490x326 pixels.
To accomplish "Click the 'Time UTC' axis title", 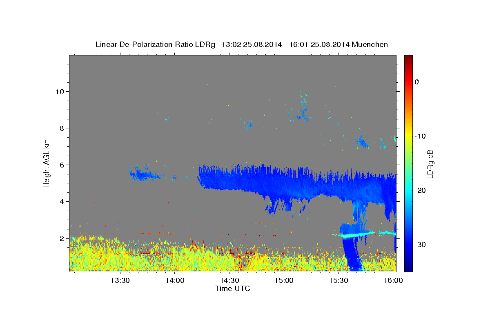I will click(x=232, y=289).
